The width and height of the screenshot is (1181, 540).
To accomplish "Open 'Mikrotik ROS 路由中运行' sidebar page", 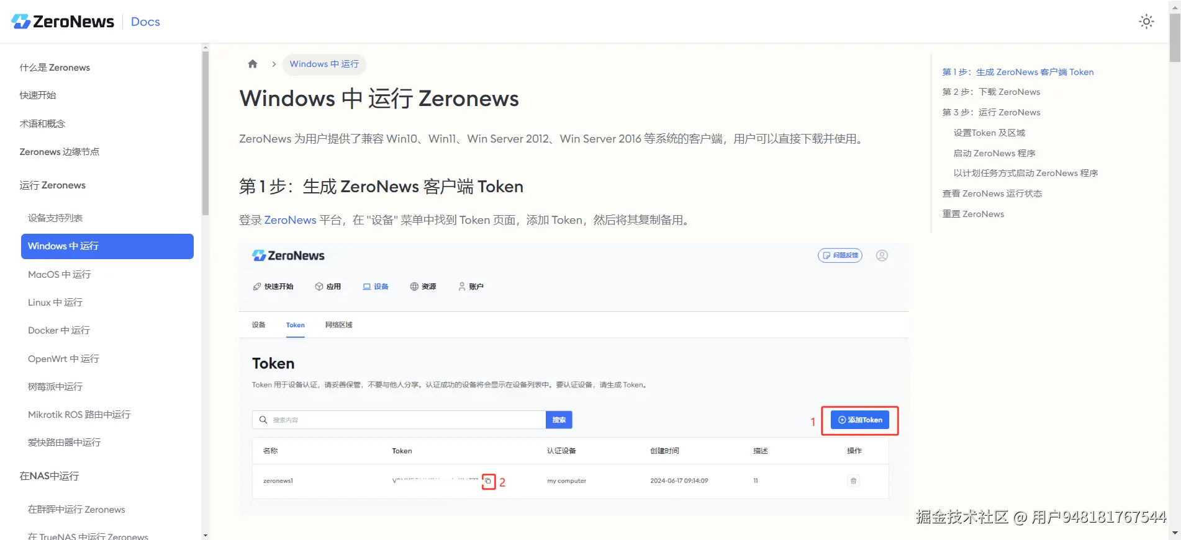I will [79, 415].
